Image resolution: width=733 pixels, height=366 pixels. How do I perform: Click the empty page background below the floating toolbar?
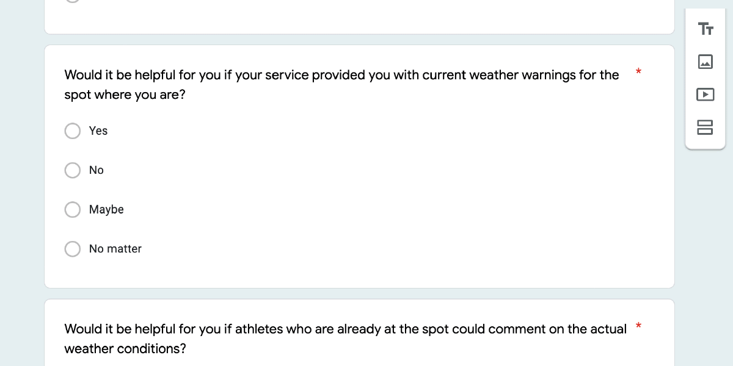pyautogui.click(x=706, y=244)
